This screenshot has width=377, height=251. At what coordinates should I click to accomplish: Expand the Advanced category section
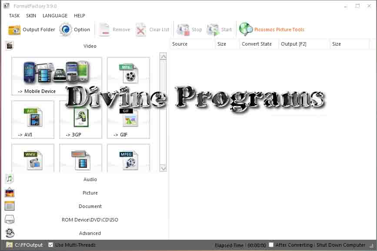coord(90,233)
